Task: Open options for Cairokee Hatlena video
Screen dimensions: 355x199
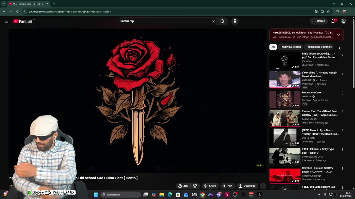Action: click(342, 169)
